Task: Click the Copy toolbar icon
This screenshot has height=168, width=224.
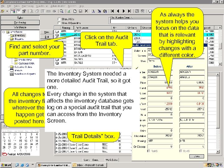Action: coord(99,11)
